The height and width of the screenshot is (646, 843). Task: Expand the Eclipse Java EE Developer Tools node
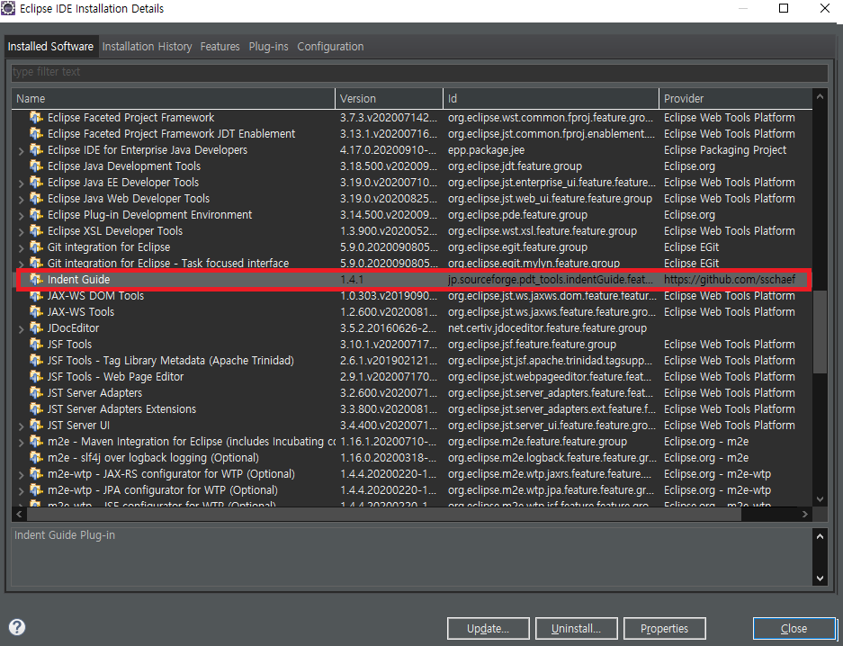(x=21, y=184)
